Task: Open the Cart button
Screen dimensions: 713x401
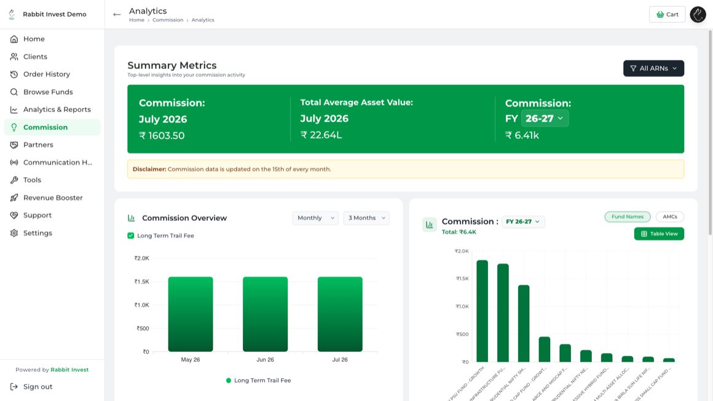Action: point(667,15)
